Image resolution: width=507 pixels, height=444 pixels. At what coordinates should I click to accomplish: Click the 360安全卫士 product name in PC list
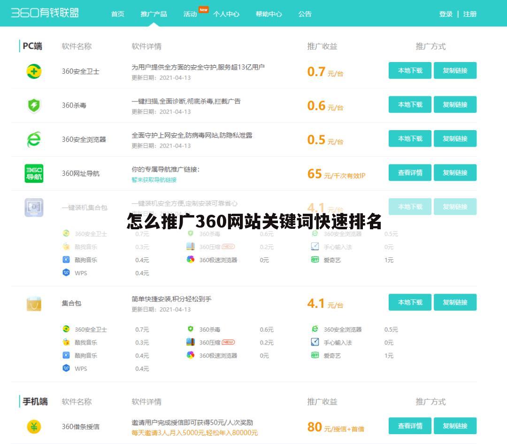click(81, 71)
